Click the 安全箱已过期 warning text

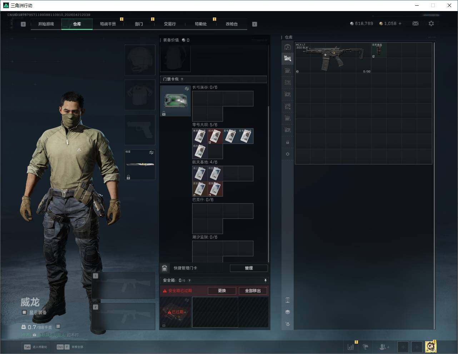[180, 290]
